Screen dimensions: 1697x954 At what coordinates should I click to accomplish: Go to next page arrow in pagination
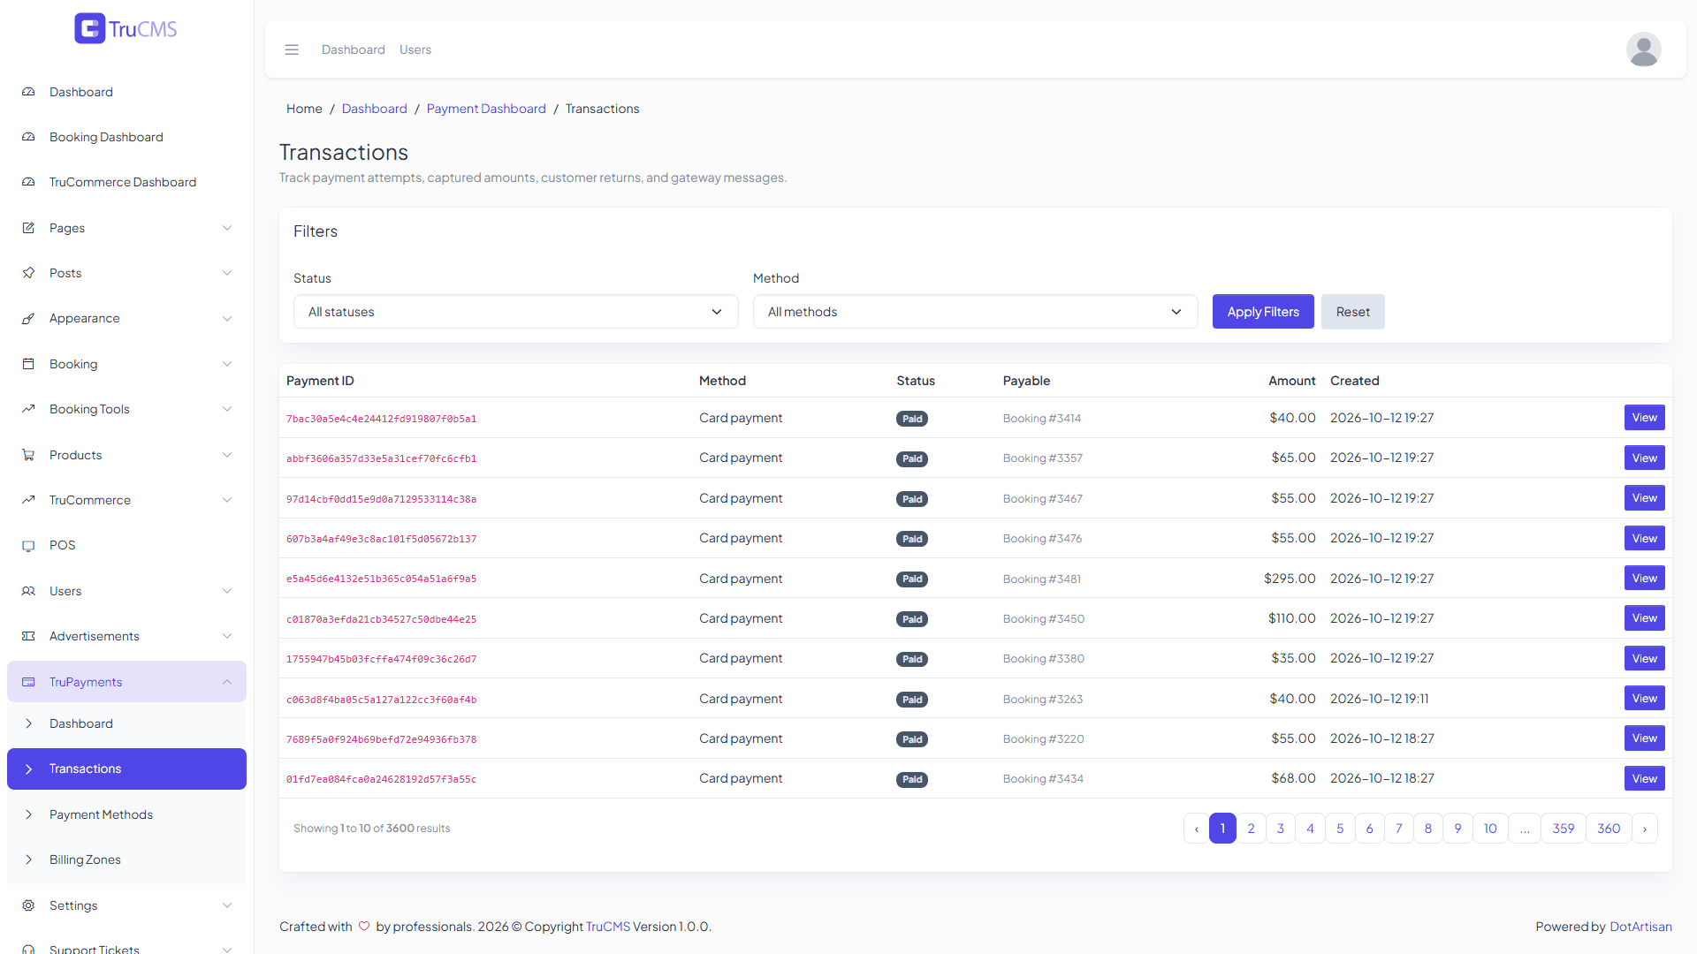[x=1644, y=829]
